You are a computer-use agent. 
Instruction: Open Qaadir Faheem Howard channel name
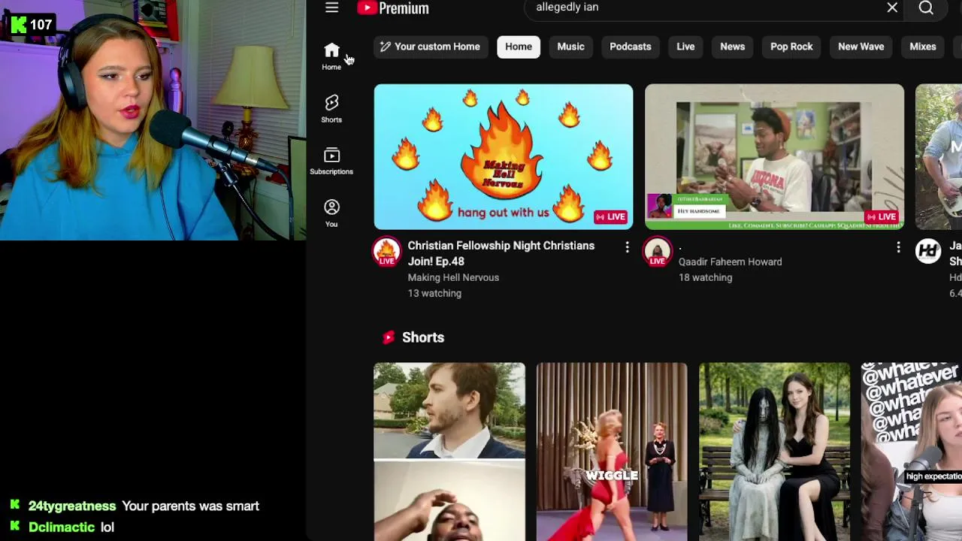pyautogui.click(x=730, y=261)
